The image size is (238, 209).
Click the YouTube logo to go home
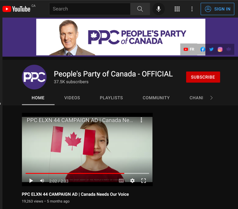16,9
